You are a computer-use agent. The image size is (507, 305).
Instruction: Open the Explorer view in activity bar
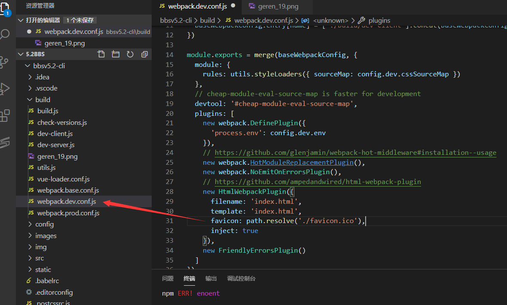pyautogui.click(x=5, y=8)
